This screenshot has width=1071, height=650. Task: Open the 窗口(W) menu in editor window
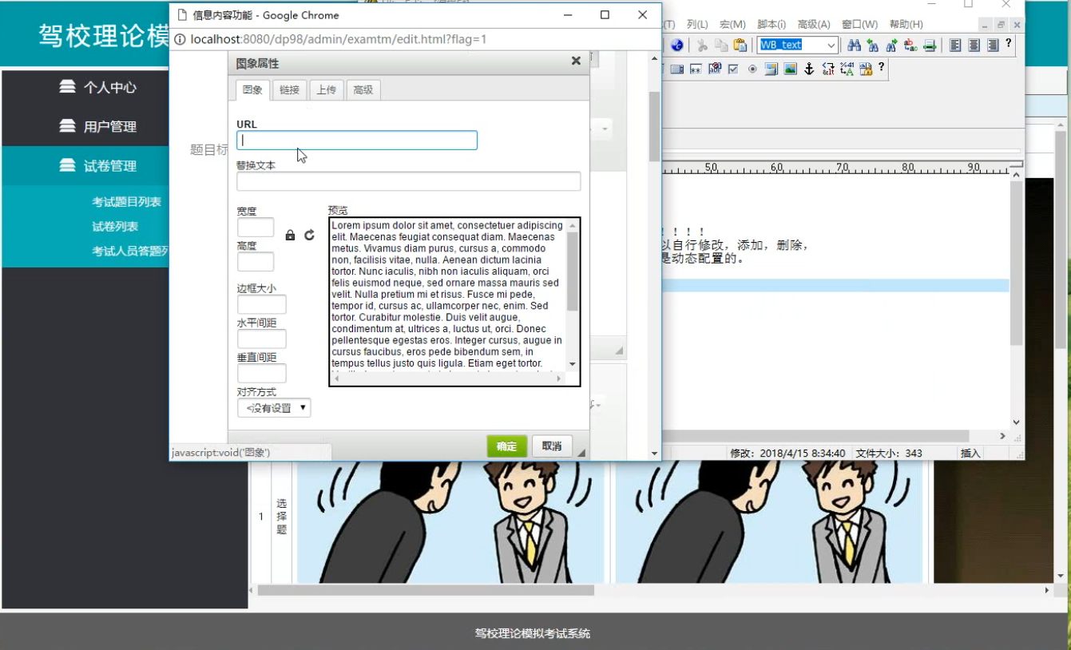[859, 24]
